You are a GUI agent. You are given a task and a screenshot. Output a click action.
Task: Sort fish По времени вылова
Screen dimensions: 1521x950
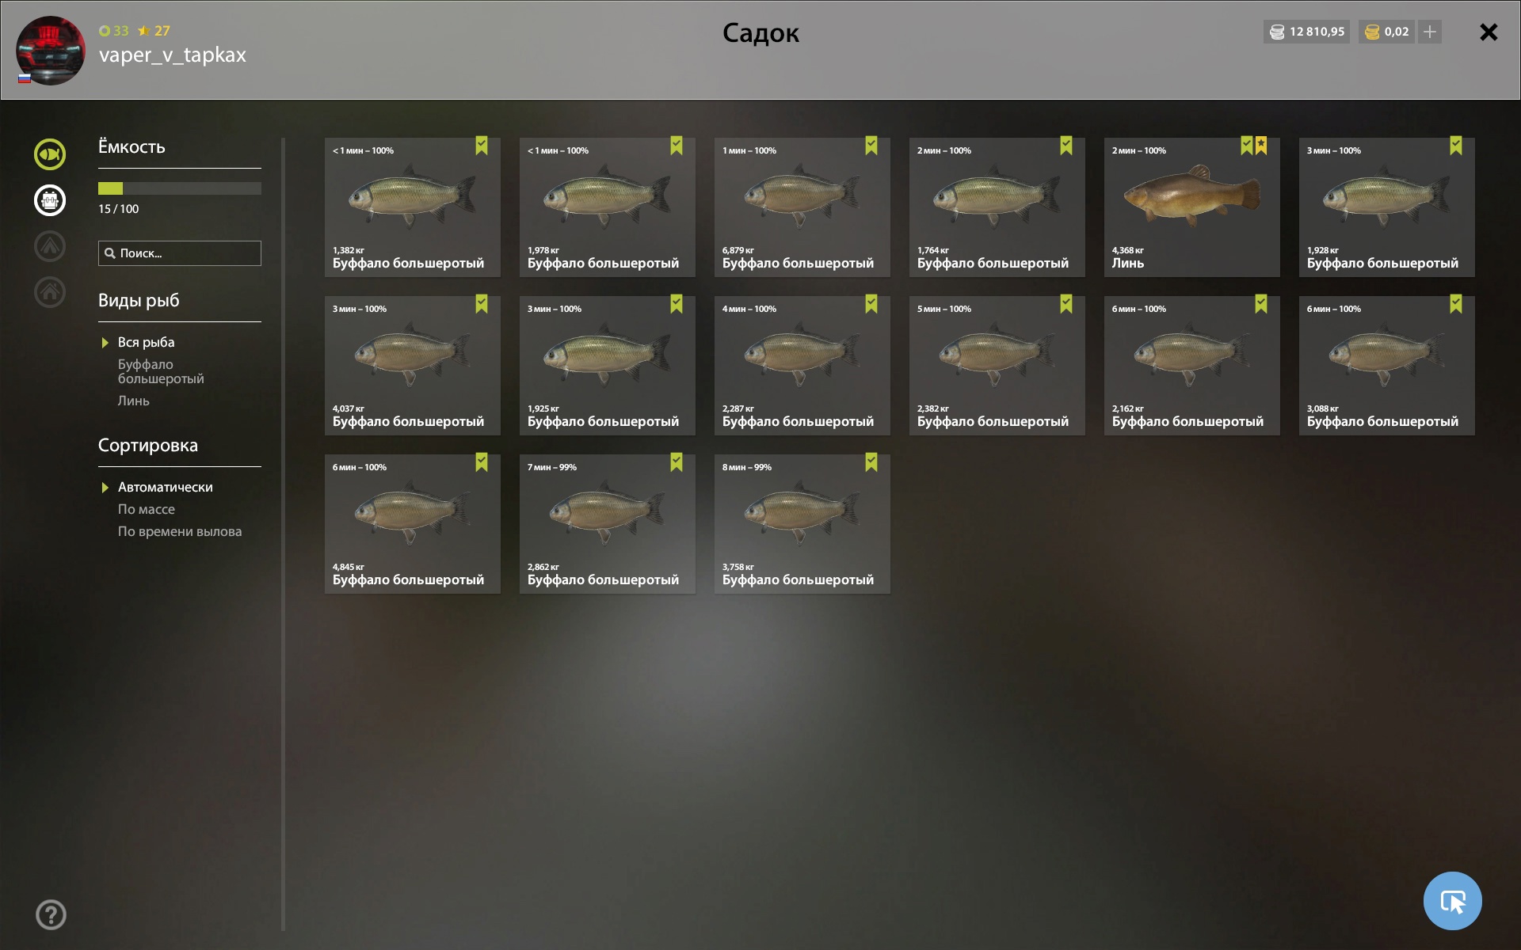[x=180, y=531]
